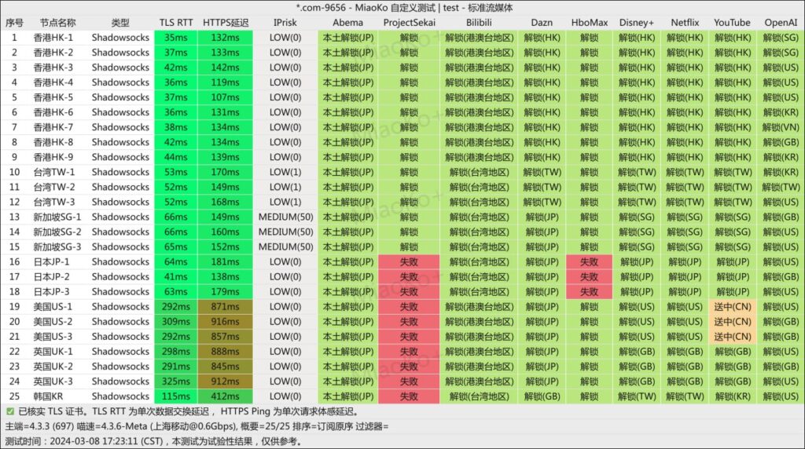Screen dimensions: 805x449
Task: Click node name 新加坡SG-2
Action: coord(57,232)
